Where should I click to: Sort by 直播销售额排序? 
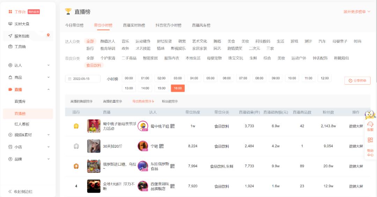[x=81, y=101]
